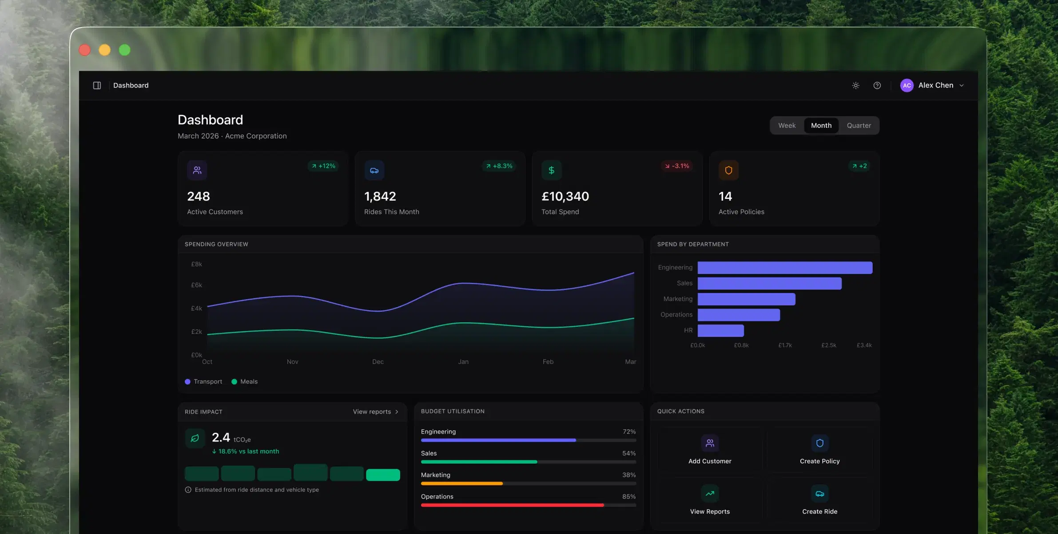
Task: Click the Total Spend dollar icon
Action: [x=551, y=170]
